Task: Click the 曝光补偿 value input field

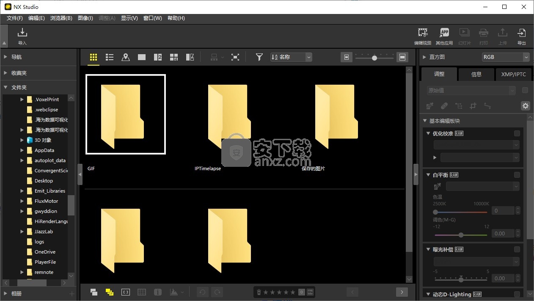Action: [x=503, y=278]
